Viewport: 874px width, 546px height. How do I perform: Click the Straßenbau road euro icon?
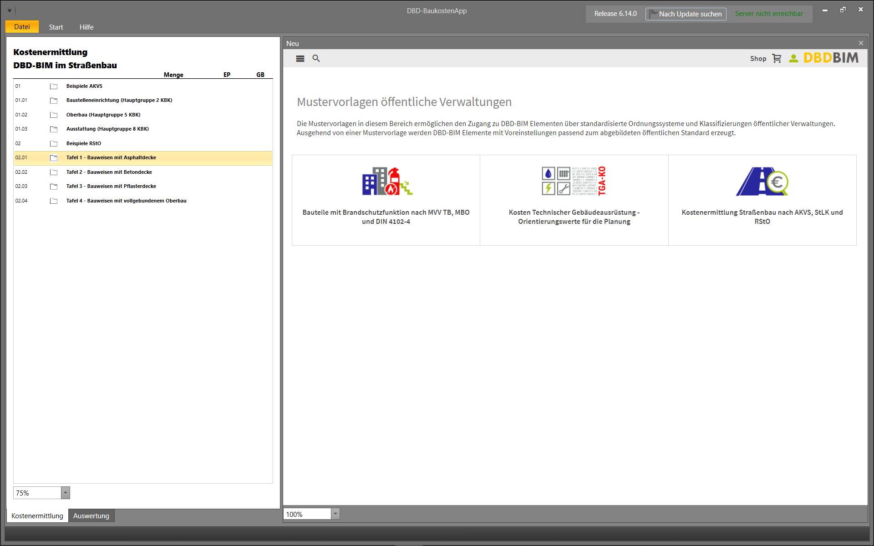(x=762, y=181)
